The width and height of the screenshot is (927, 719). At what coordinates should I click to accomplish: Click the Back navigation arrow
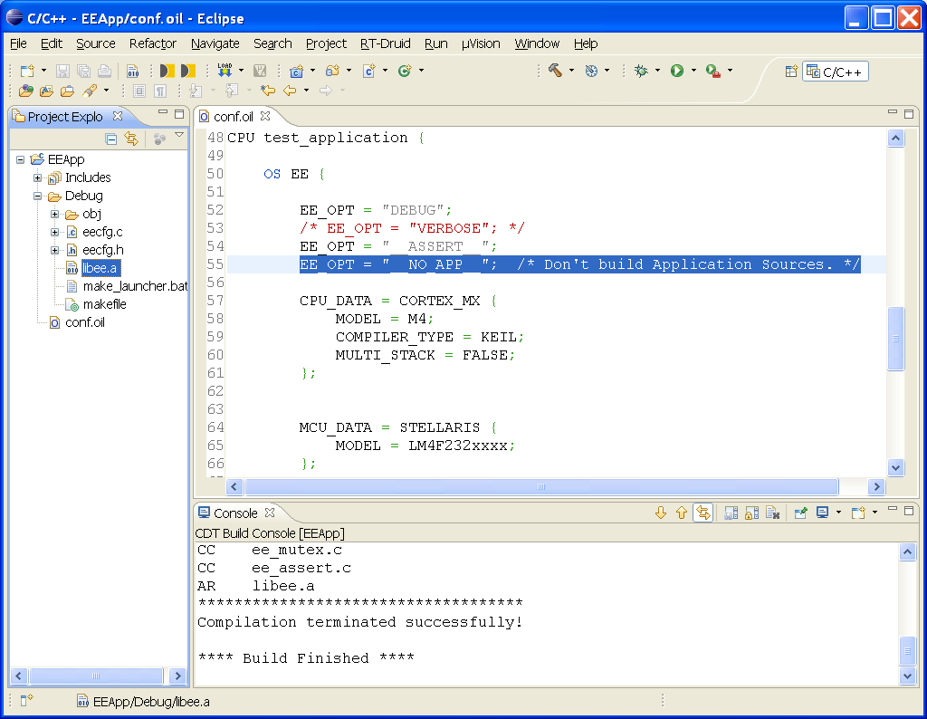[290, 91]
